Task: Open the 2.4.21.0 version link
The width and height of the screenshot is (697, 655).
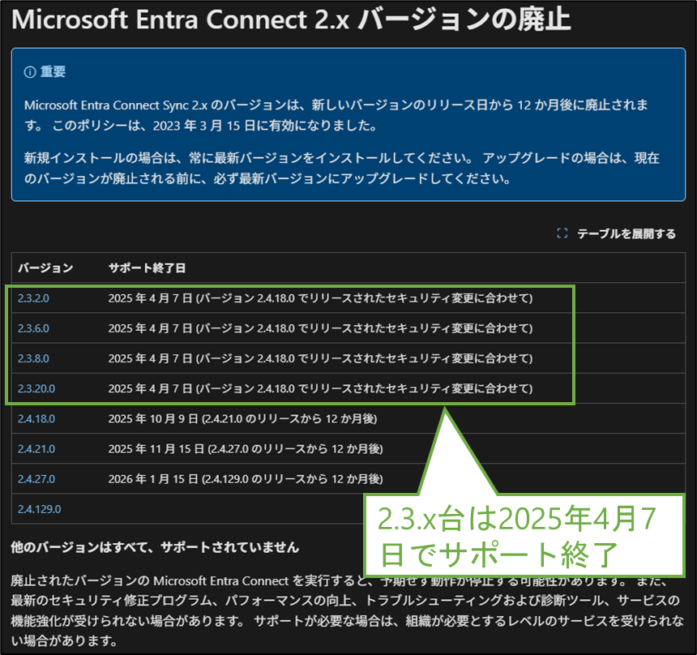Action: (36, 449)
